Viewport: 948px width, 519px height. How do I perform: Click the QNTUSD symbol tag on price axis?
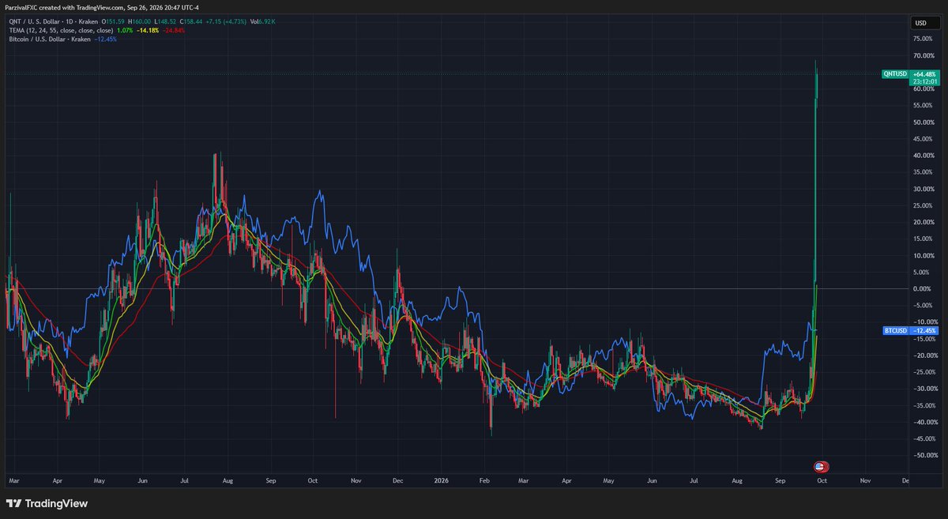pyautogui.click(x=895, y=73)
